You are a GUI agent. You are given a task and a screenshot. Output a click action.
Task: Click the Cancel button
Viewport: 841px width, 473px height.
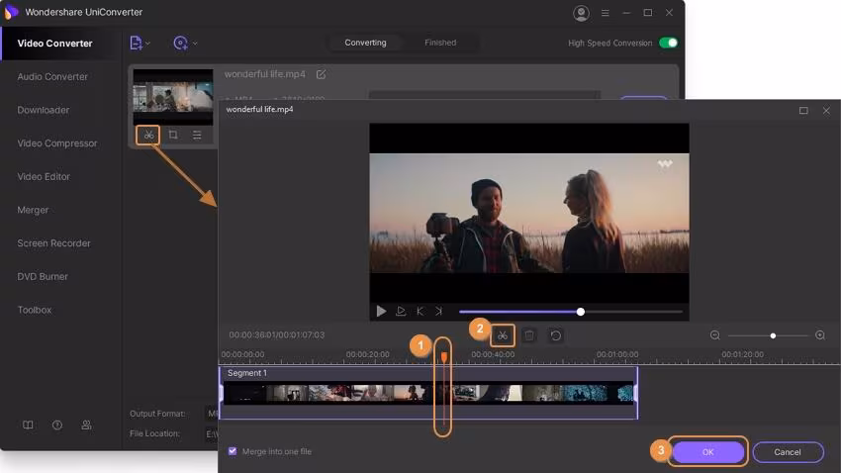click(x=788, y=452)
